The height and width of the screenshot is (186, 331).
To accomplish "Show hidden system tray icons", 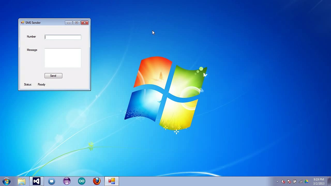I will click(x=277, y=181).
